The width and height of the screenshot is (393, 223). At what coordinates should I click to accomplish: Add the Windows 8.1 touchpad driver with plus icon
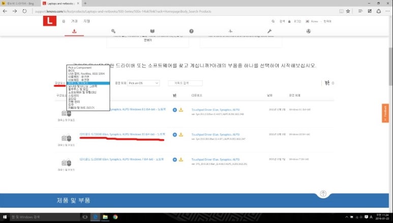click(175, 110)
